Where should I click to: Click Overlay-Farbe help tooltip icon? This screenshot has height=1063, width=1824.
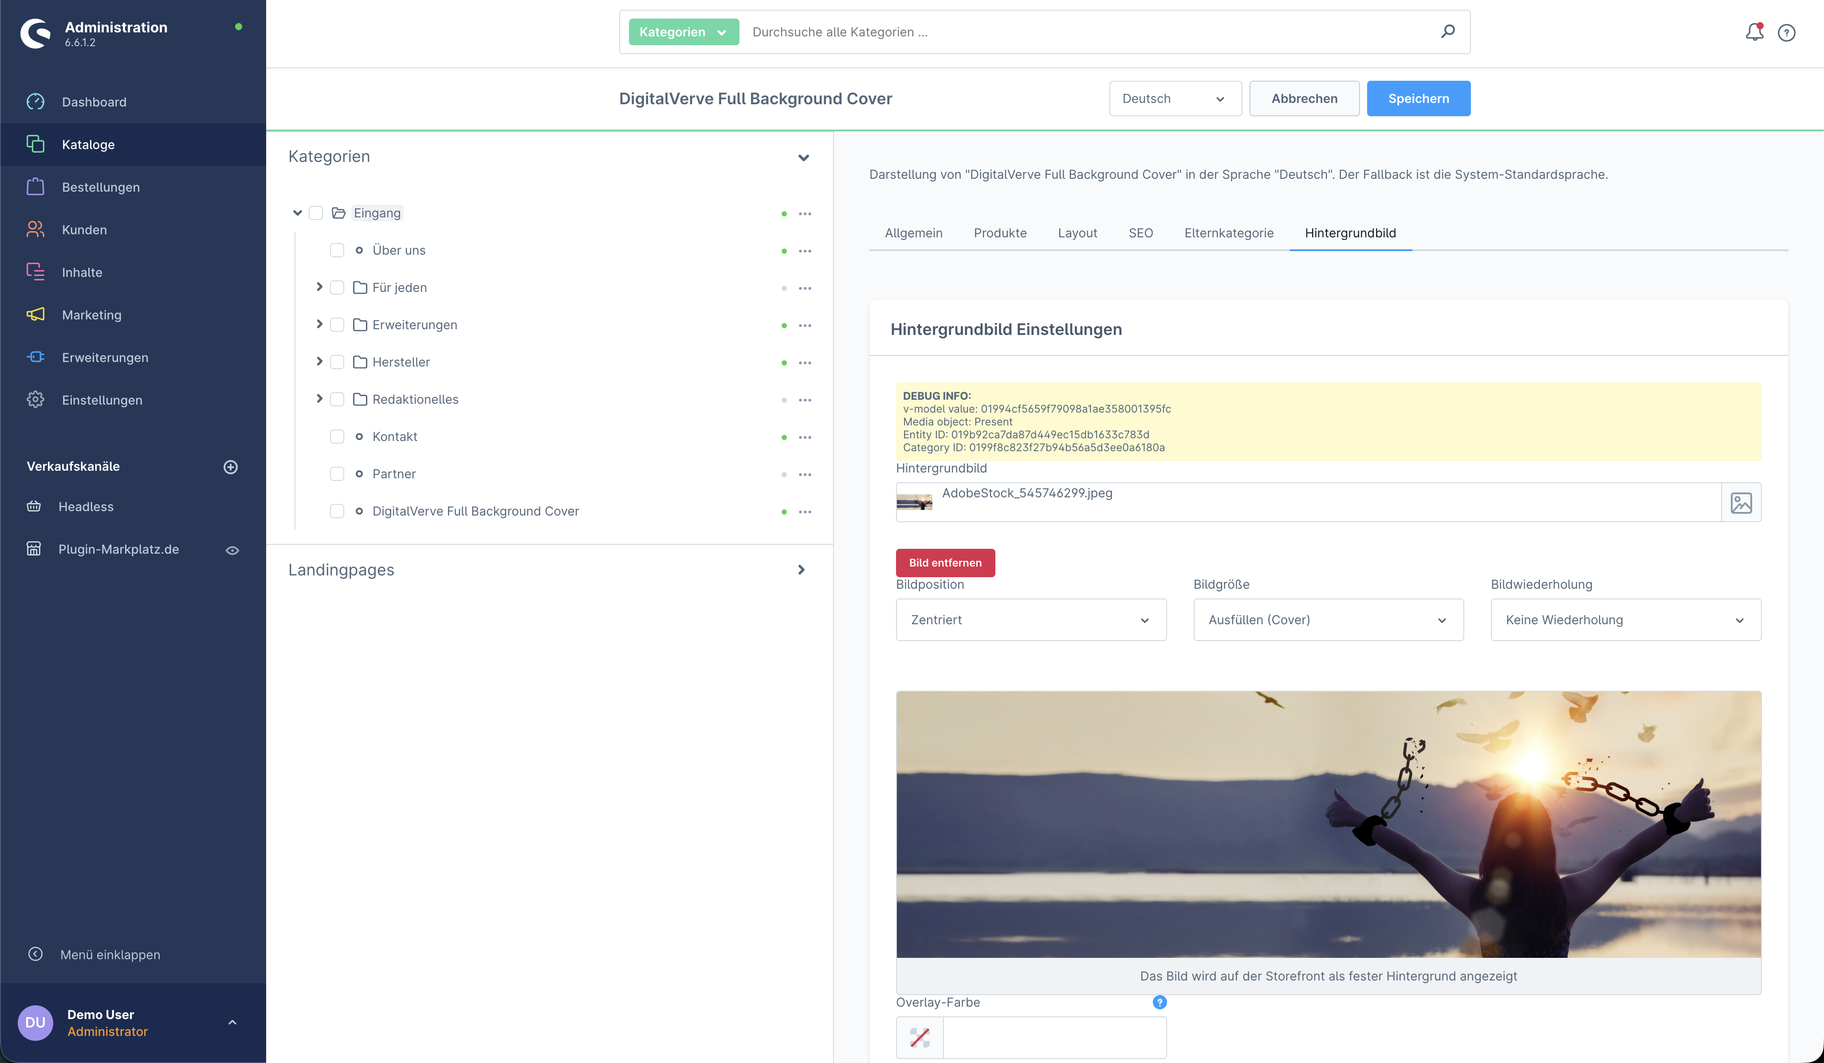coord(1160,1002)
